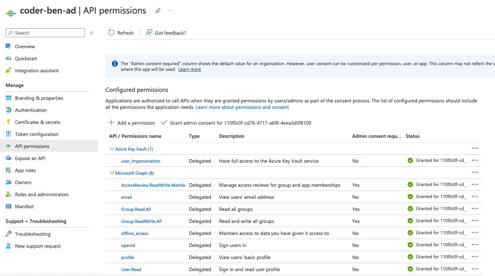Screen dimensions: 495x276
Task: Collapse the left navigation sidebar
Action: tap(91, 33)
